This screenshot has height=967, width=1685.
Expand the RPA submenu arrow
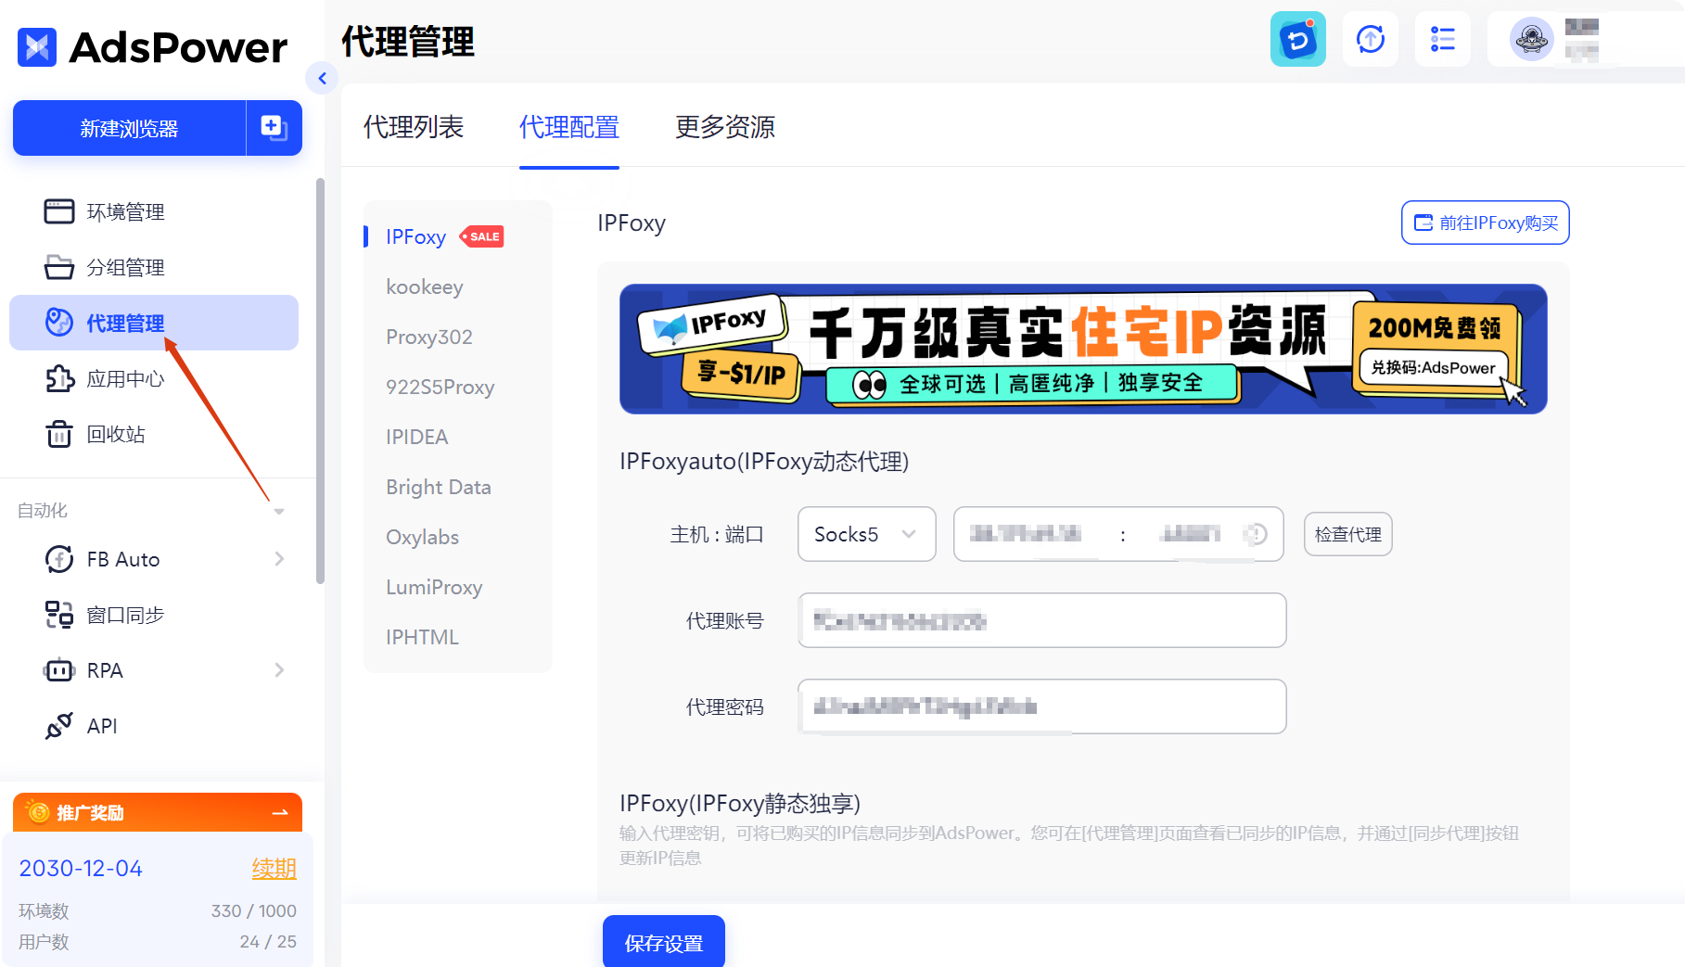(x=279, y=670)
